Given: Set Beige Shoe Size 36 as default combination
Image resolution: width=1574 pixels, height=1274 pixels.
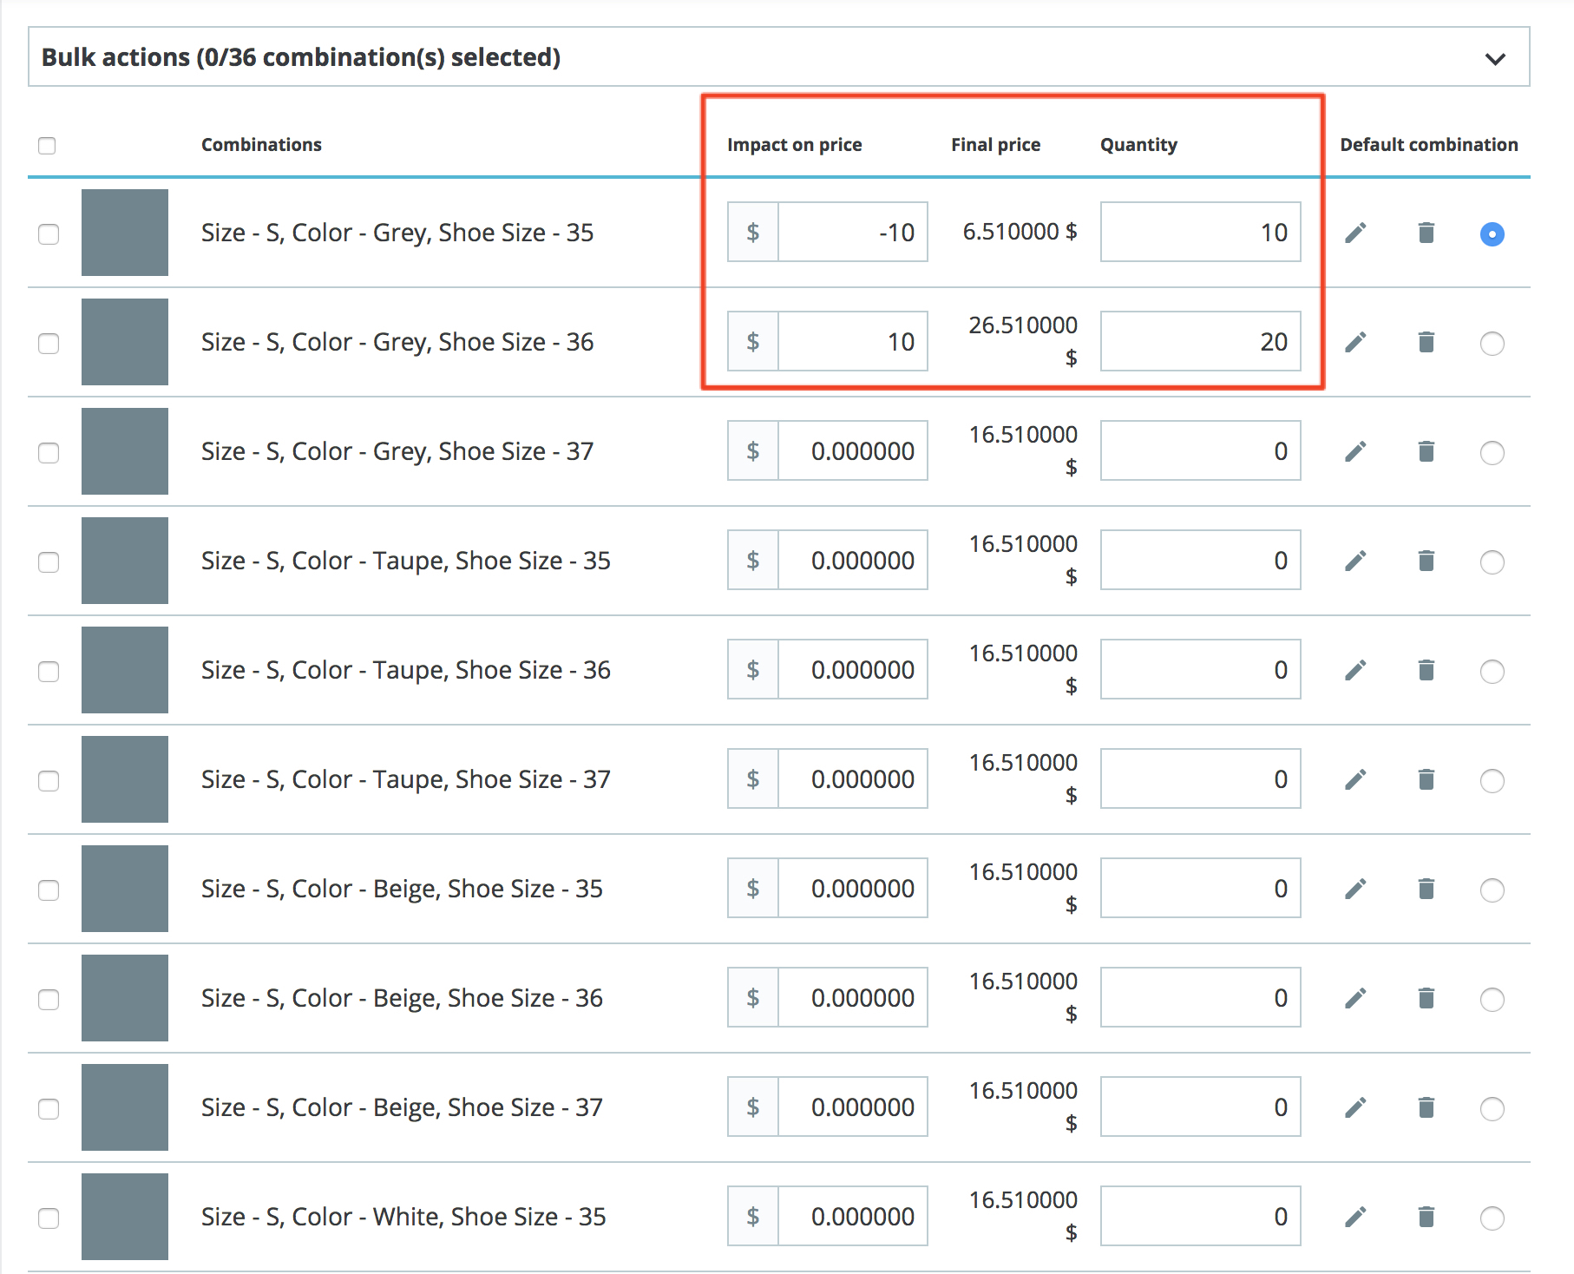Looking at the screenshot, I should [x=1492, y=999].
